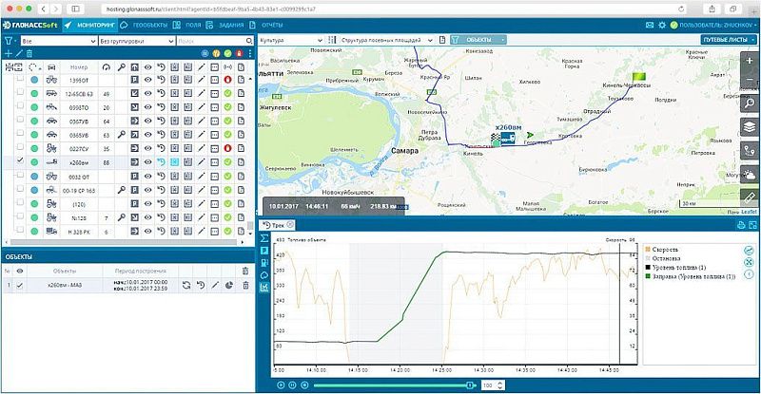Image resolution: width=761 pixels, height=394 pixels.
Task: Zoom in on the map
Action: 750,61
